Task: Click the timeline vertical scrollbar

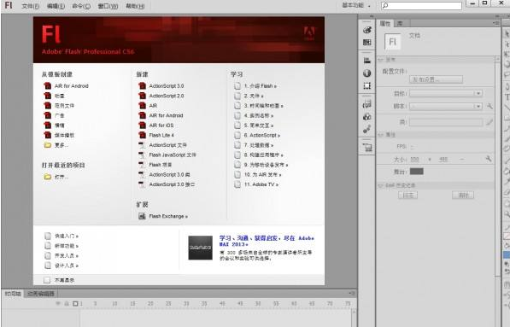Action: click(x=354, y=318)
